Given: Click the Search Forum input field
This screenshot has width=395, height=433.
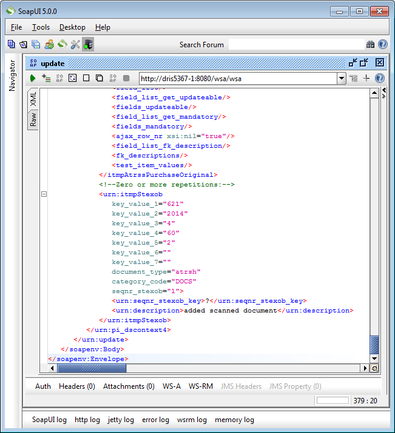Looking at the screenshot, I should pos(296,44).
